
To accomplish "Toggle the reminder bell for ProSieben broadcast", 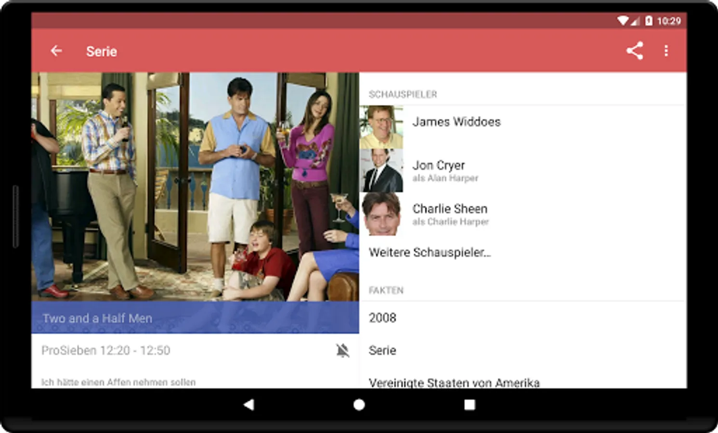I will 342,350.
